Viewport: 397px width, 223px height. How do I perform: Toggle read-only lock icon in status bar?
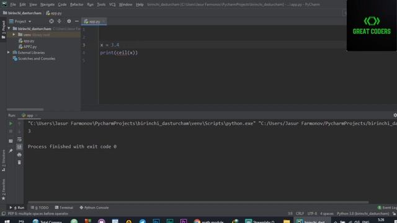tap(394, 214)
